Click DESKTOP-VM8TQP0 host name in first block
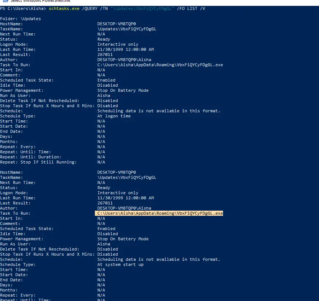 [x=116, y=24]
